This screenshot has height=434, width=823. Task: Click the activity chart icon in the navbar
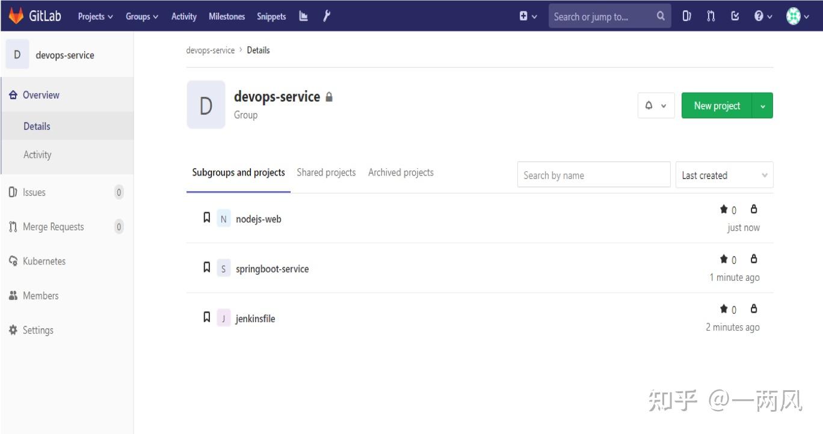point(303,16)
